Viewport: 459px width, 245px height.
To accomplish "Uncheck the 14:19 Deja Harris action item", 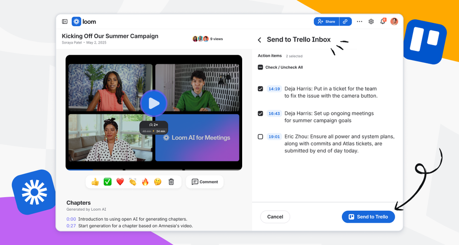I will click(x=260, y=89).
